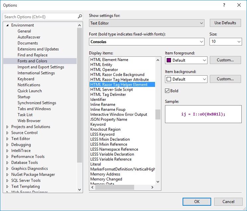Open the font Size dropdown
The width and height of the screenshot is (247, 211).
225,41
